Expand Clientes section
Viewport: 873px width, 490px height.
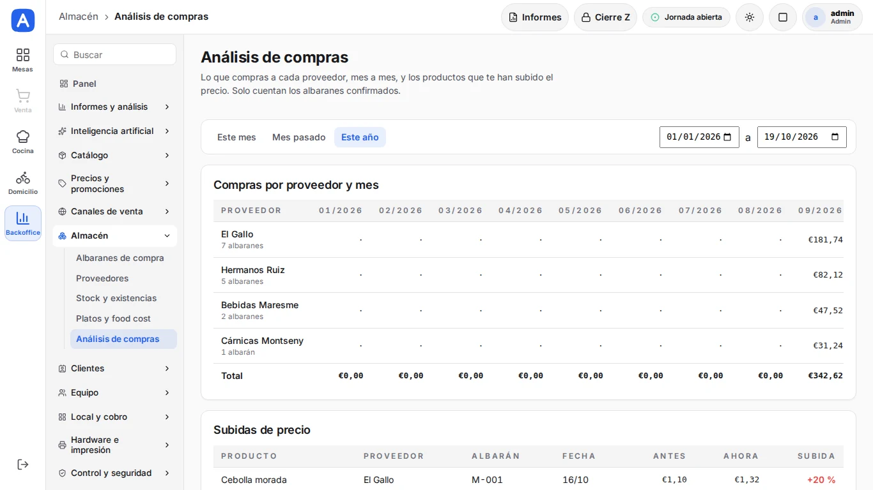(115, 369)
